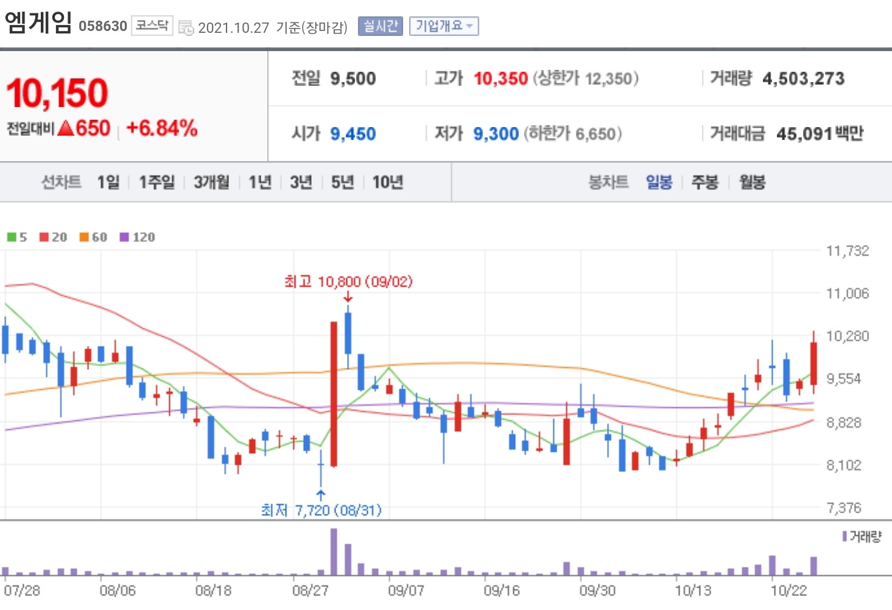Click the 08/27 date axis label

pyautogui.click(x=310, y=591)
